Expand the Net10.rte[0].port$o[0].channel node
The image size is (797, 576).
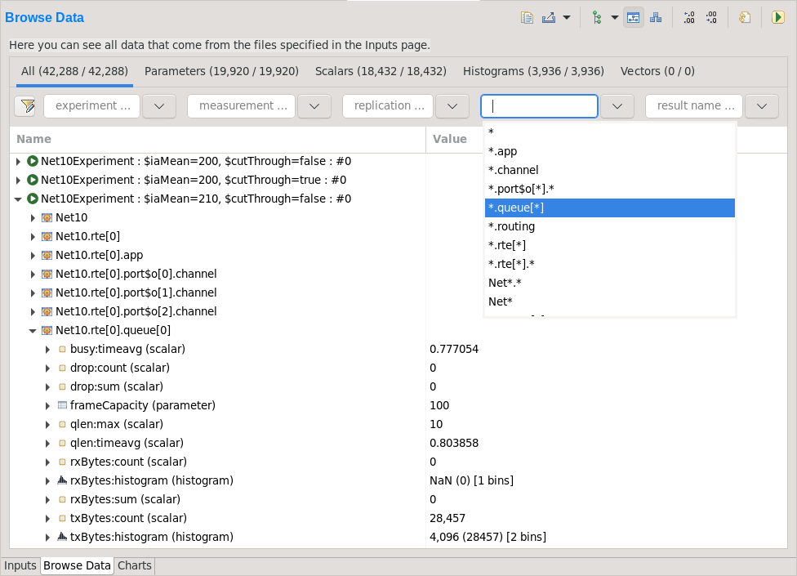[x=33, y=275]
